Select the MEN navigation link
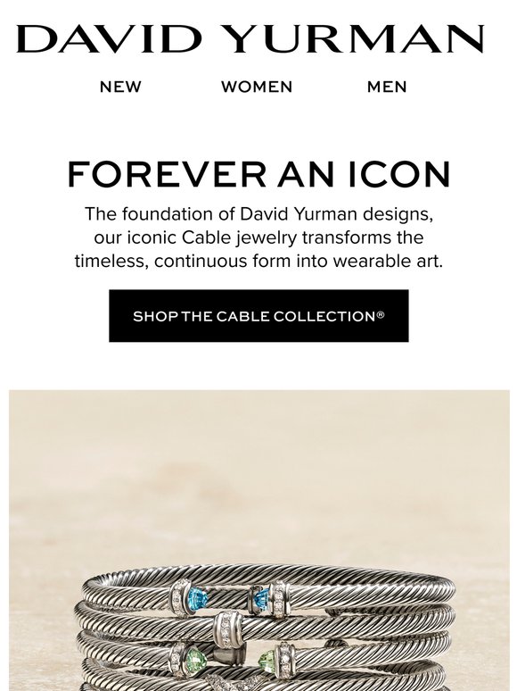Image resolution: width=517 pixels, height=691 pixels. pyautogui.click(x=387, y=87)
